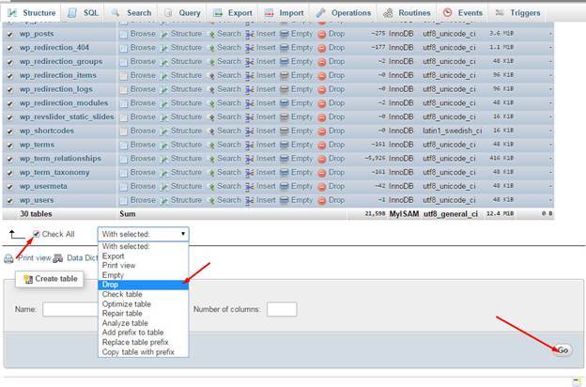Viewport: 586px width, 387px height.
Task: Click Structure icon for wp_redirection_404
Action: 164,48
